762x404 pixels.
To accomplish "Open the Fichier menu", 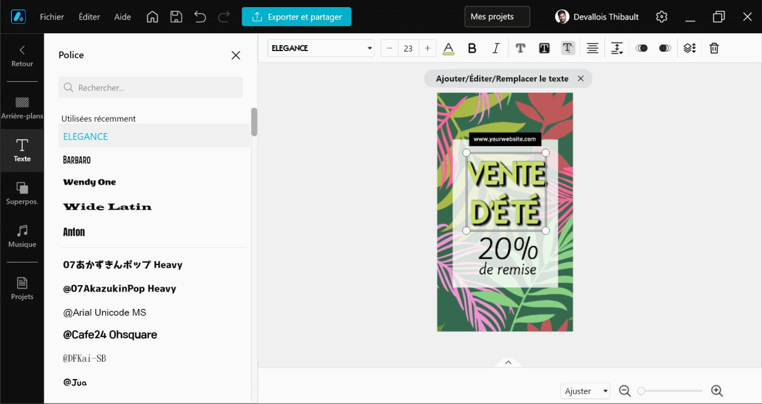I will (x=52, y=17).
